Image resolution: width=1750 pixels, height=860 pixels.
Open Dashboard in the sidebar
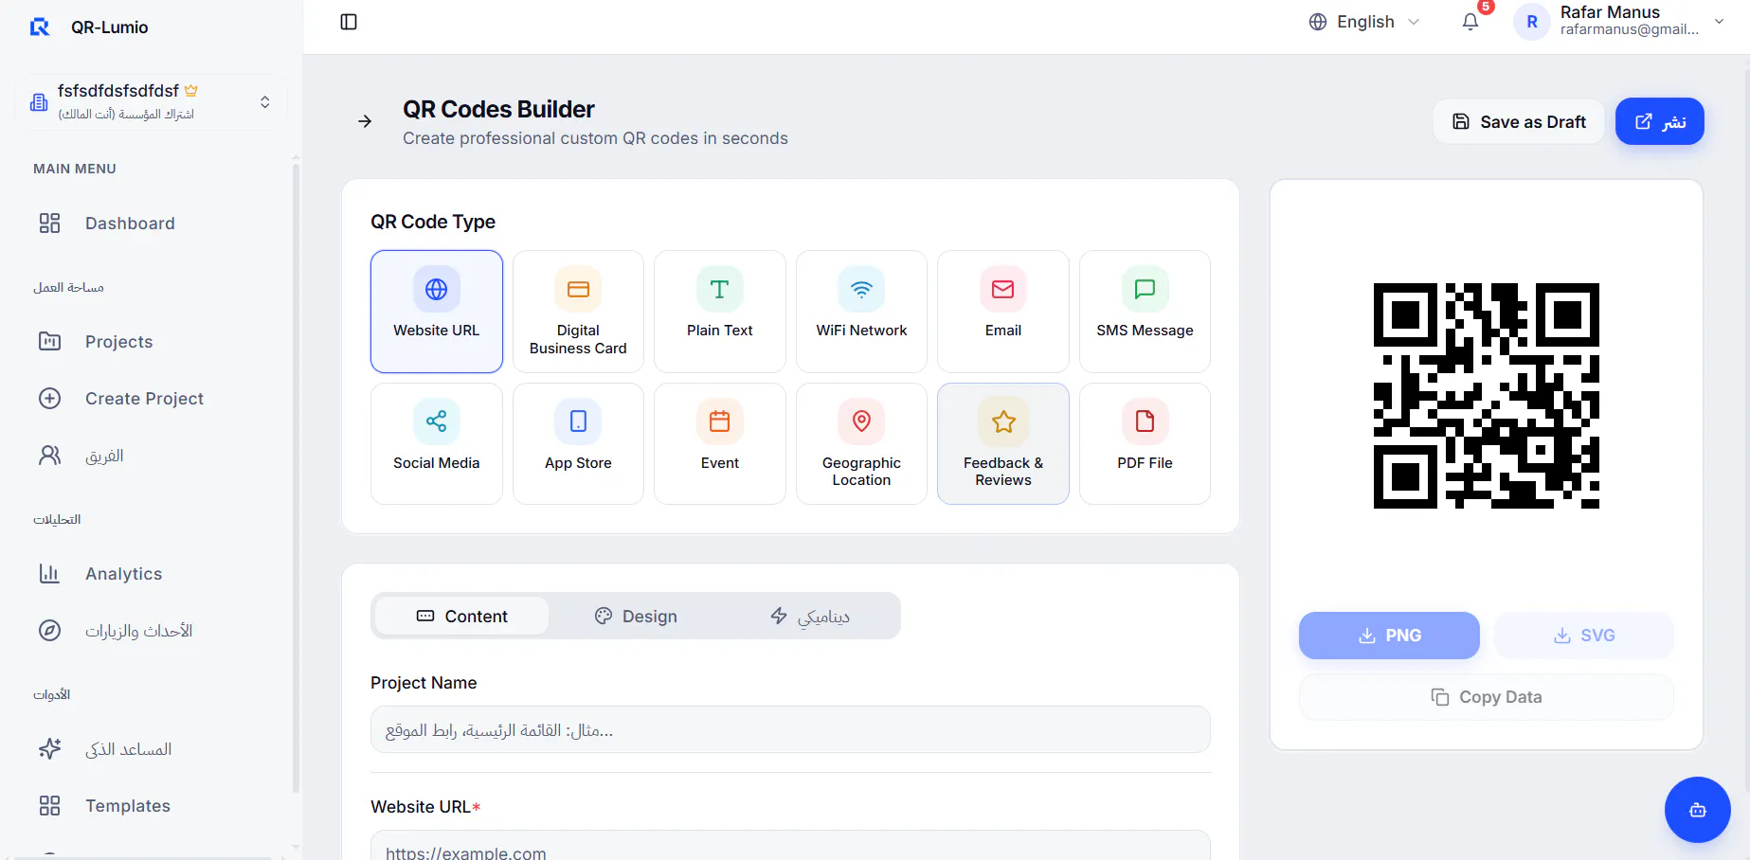(x=150, y=224)
